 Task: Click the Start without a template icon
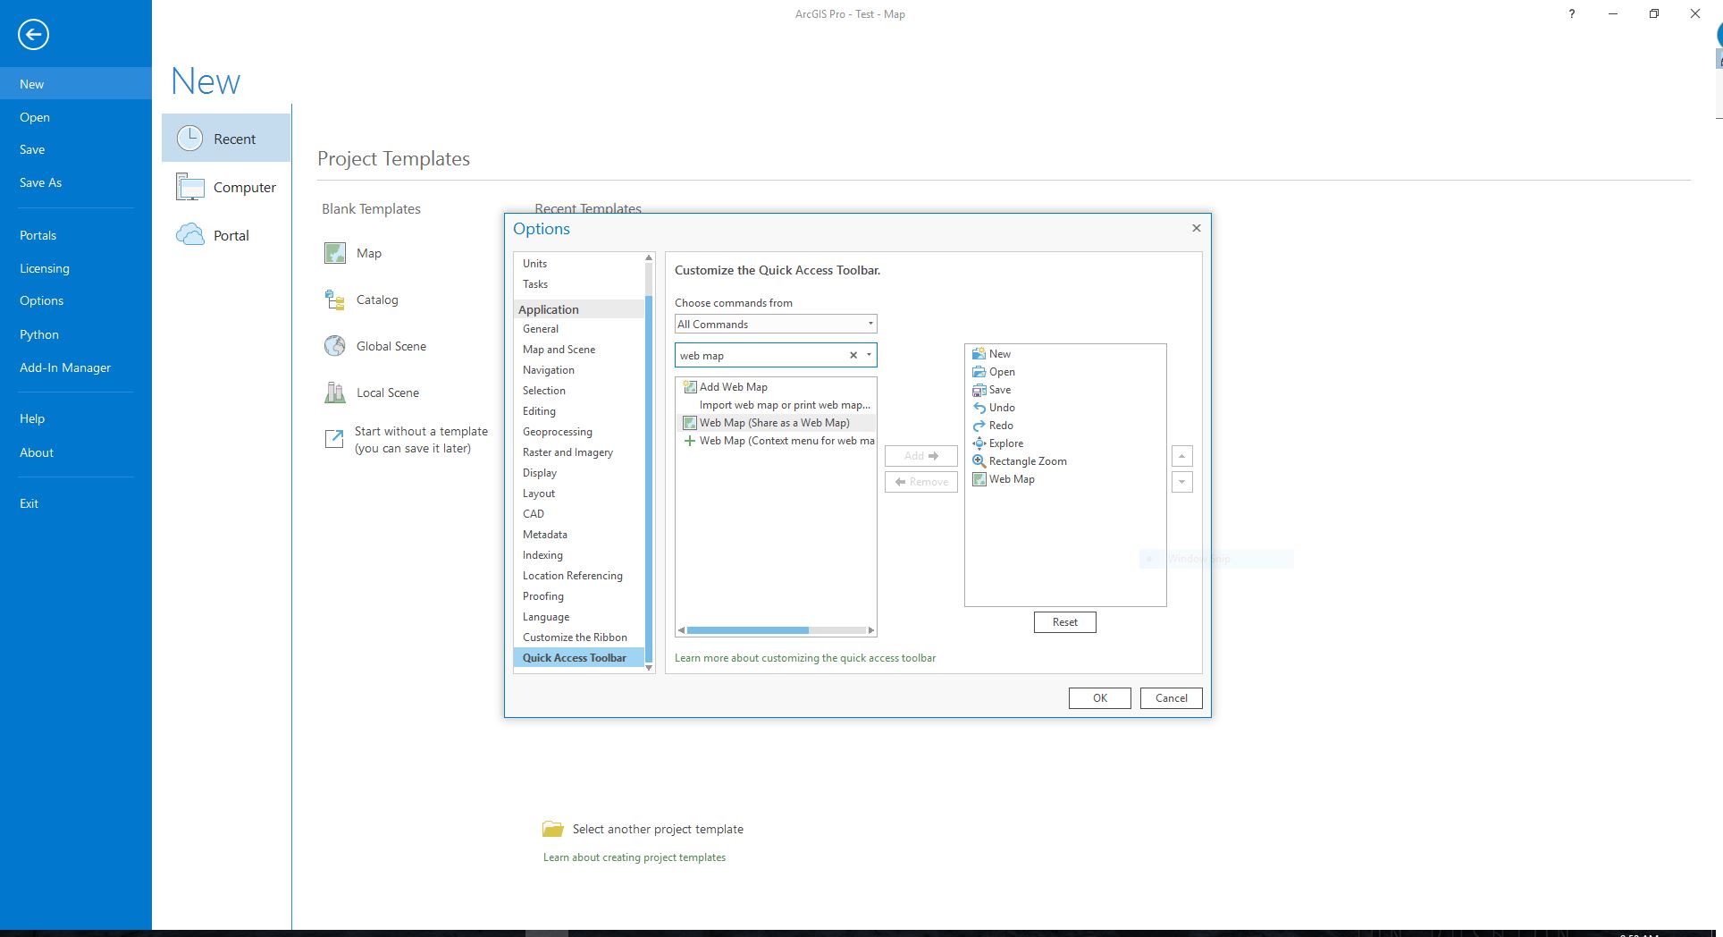333,439
